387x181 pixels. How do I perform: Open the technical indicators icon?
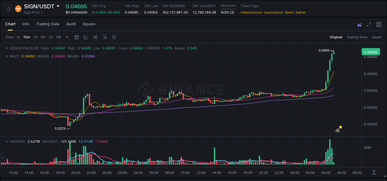click(x=105, y=37)
